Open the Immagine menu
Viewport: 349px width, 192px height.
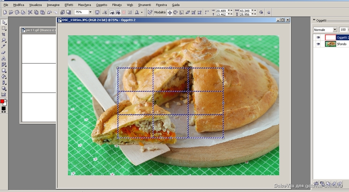53,5
